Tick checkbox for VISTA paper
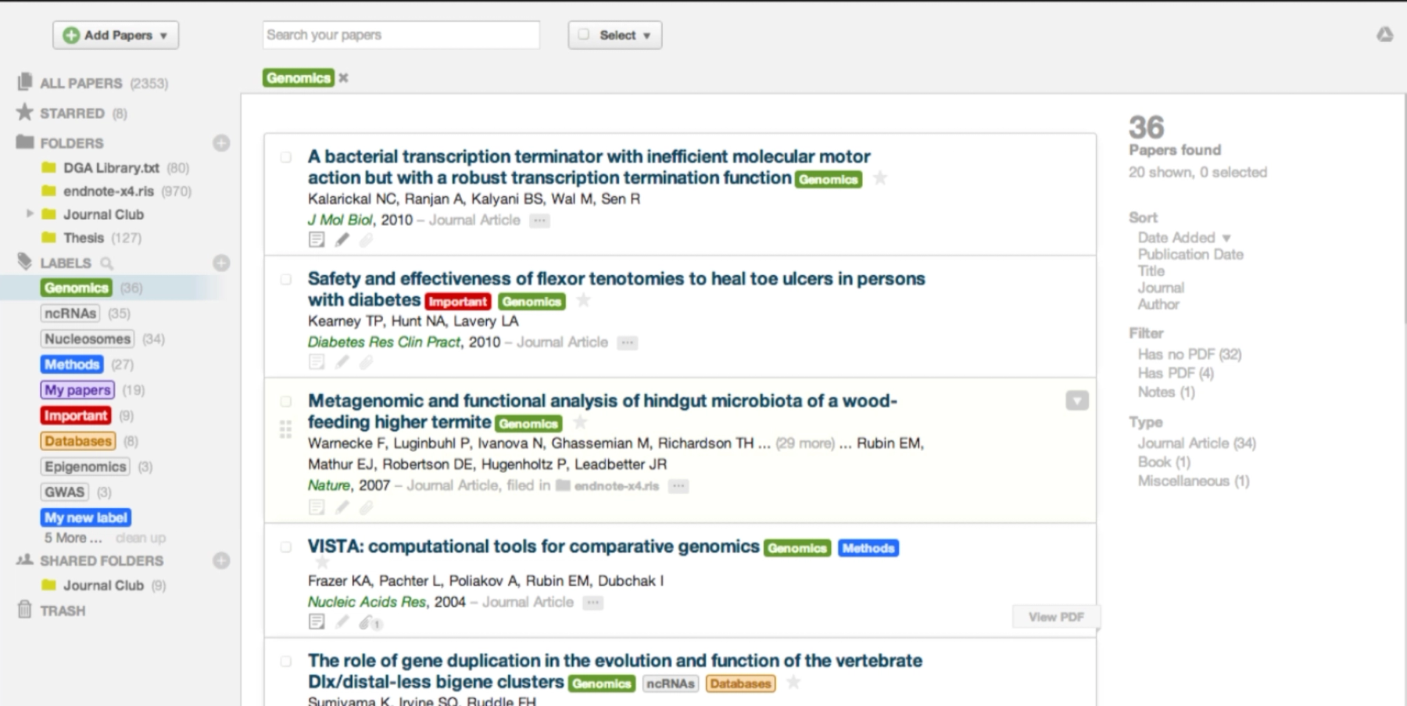The width and height of the screenshot is (1407, 706). click(286, 547)
